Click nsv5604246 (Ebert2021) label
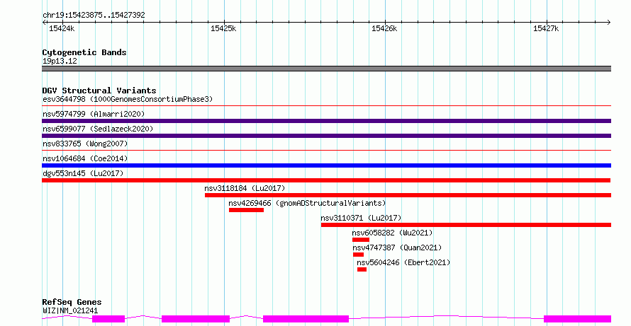The height and width of the screenshot is (326, 631). [403, 262]
